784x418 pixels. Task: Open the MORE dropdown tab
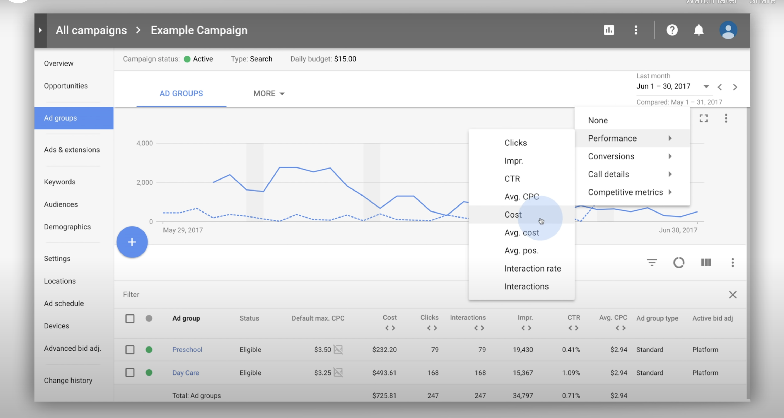269,94
